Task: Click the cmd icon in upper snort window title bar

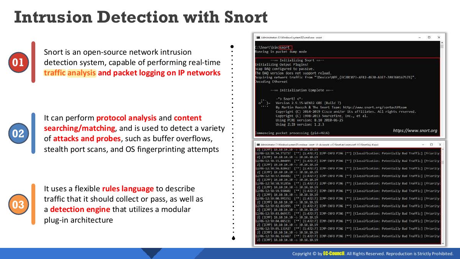Action: (258, 37)
